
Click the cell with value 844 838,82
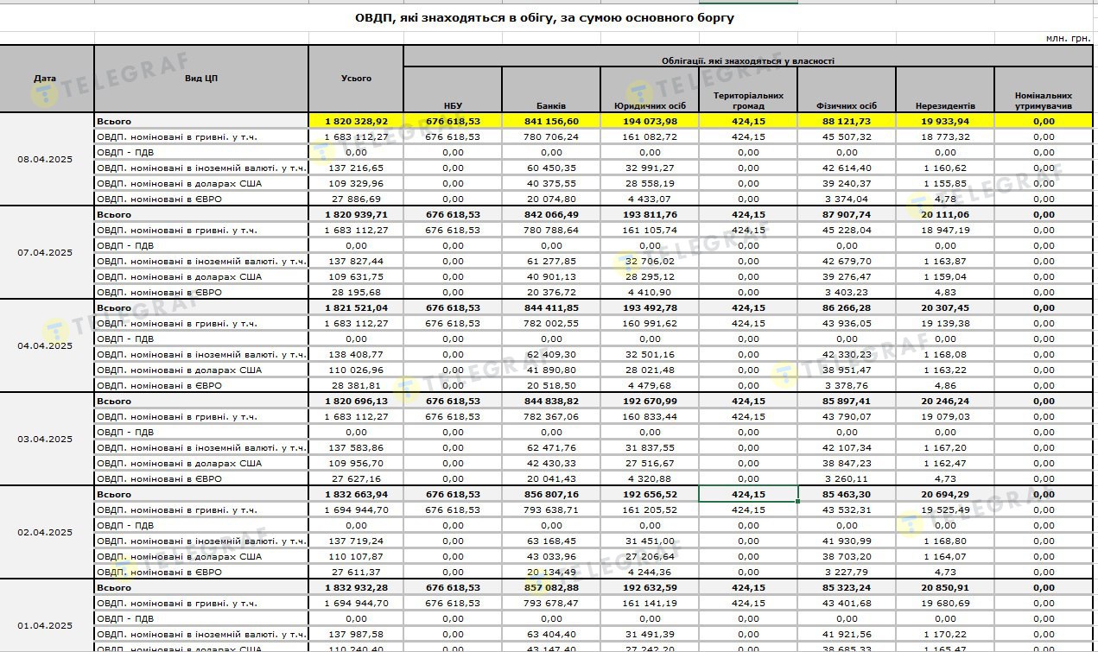click(551, 401)
